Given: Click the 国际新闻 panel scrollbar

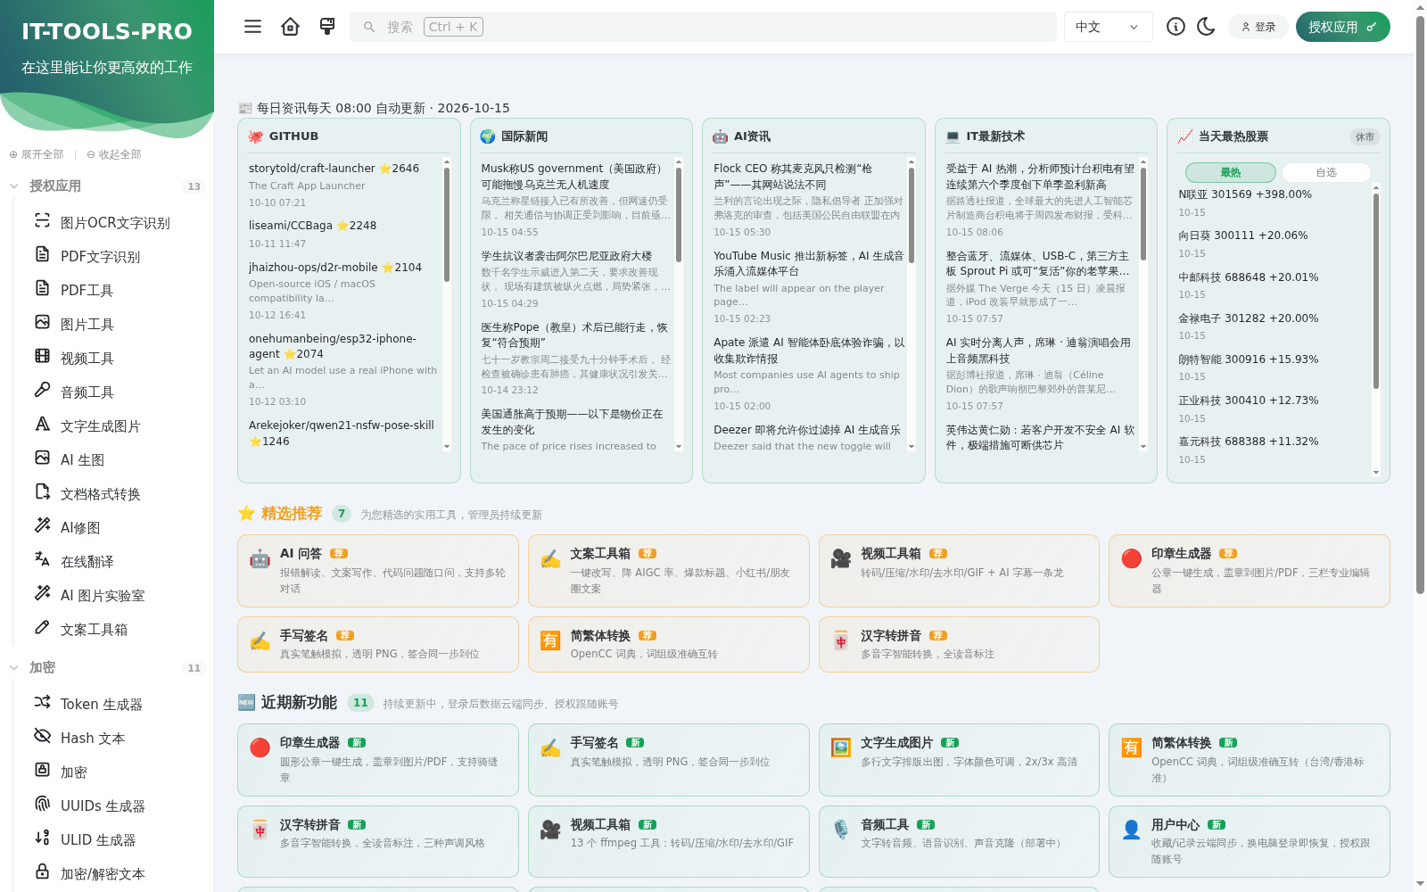Looking at the screenshot, I should [679, 303].
